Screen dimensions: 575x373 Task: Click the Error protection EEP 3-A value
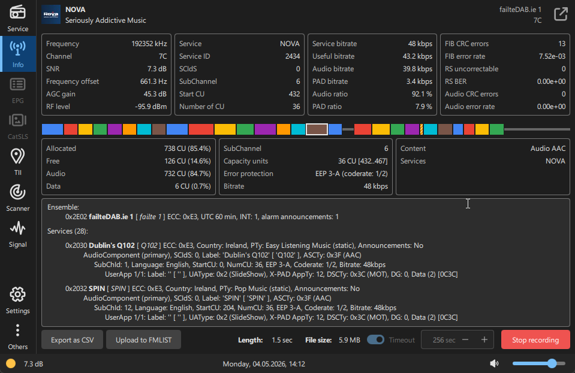[x=351, y=174]
